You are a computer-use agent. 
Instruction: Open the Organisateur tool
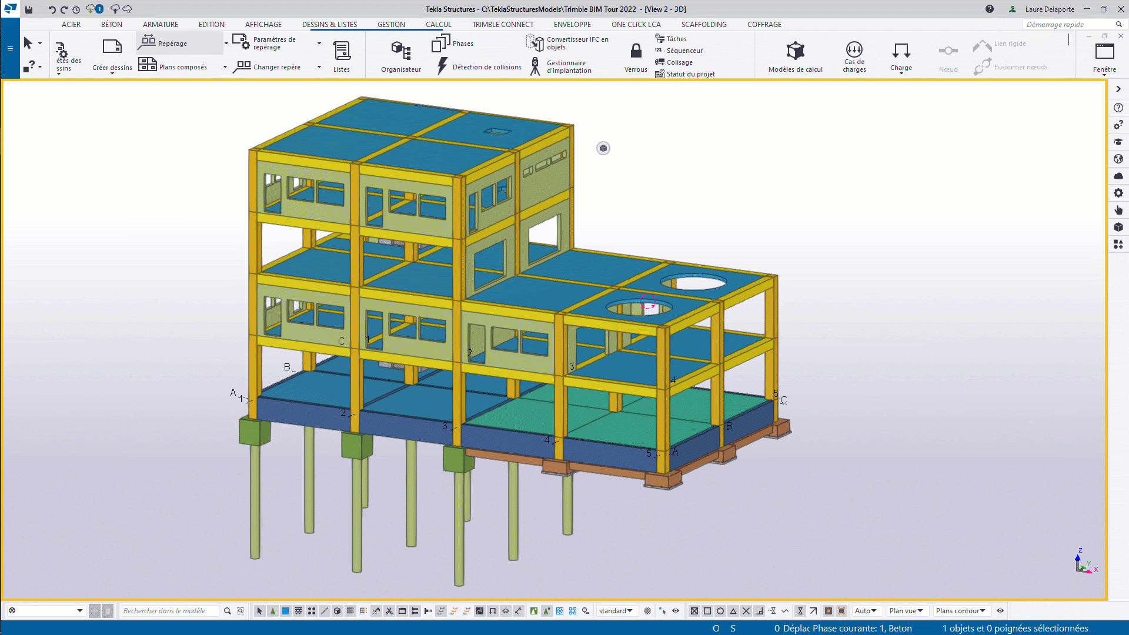400,56
